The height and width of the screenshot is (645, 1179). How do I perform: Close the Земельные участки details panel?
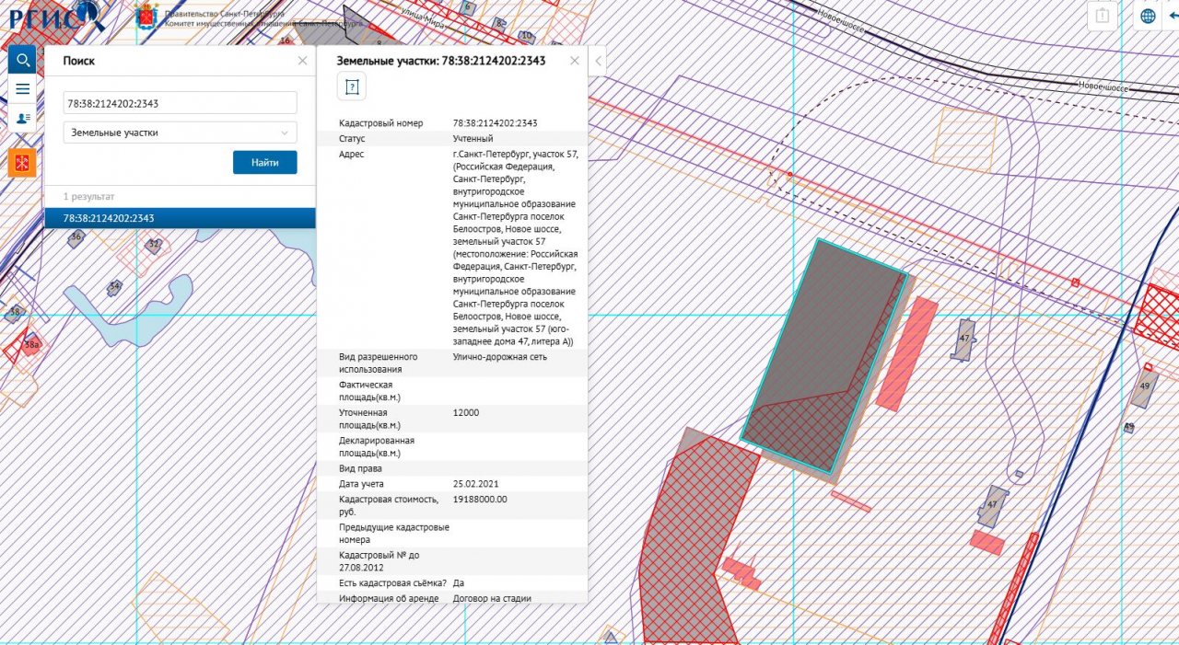click(x=575, y=61)
